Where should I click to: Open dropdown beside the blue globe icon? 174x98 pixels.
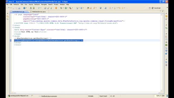tap(26, 8)
